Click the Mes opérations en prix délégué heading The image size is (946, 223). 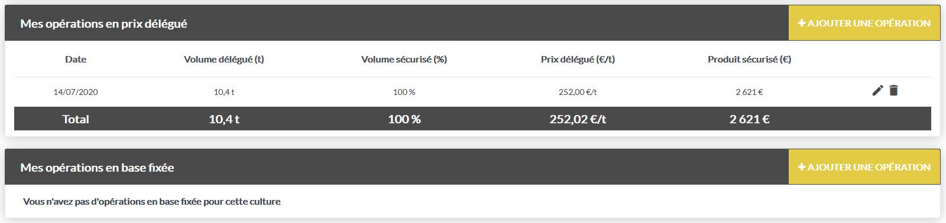point(103,24)
